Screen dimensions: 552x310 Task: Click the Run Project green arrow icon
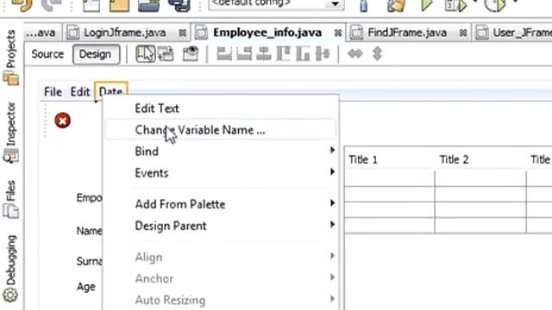pyautogui.click(x=426, y=5)
